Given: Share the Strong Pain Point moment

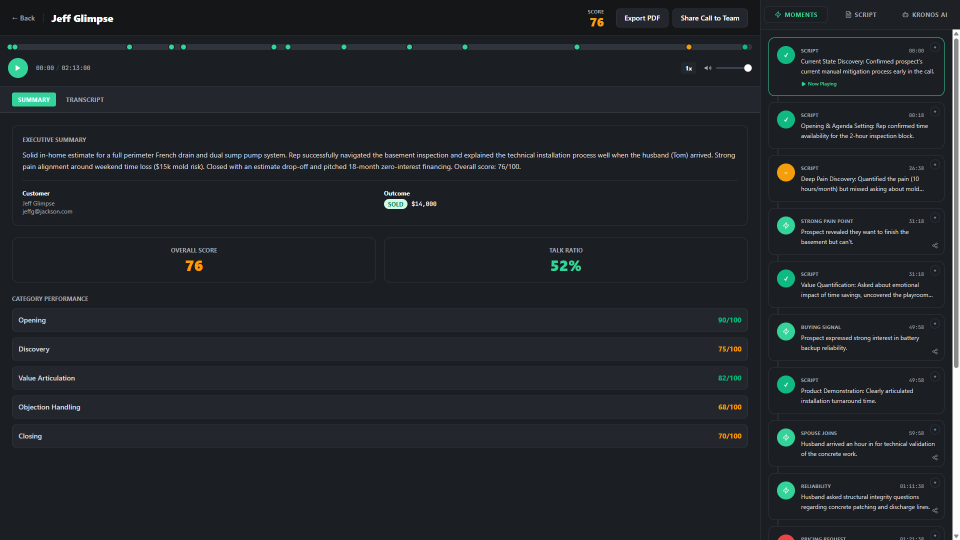Looking at the screenshot, I should coord(934,245).
